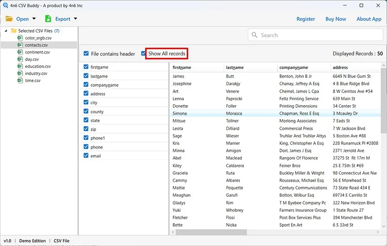The image size is (387, 246).
Task: Click the time.csv file icon
Action: coord(20,81)
